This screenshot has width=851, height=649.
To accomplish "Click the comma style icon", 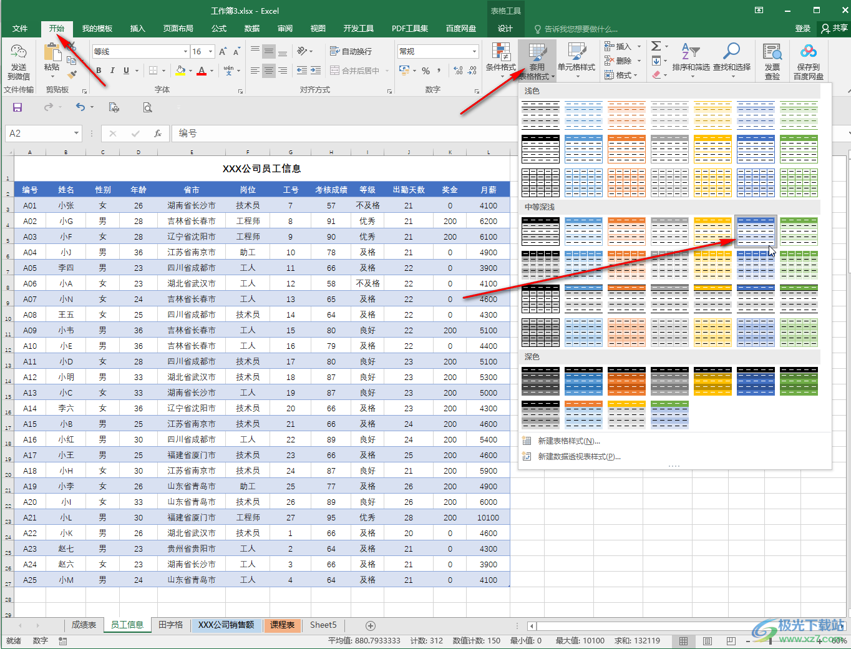I will click(439, 71).
